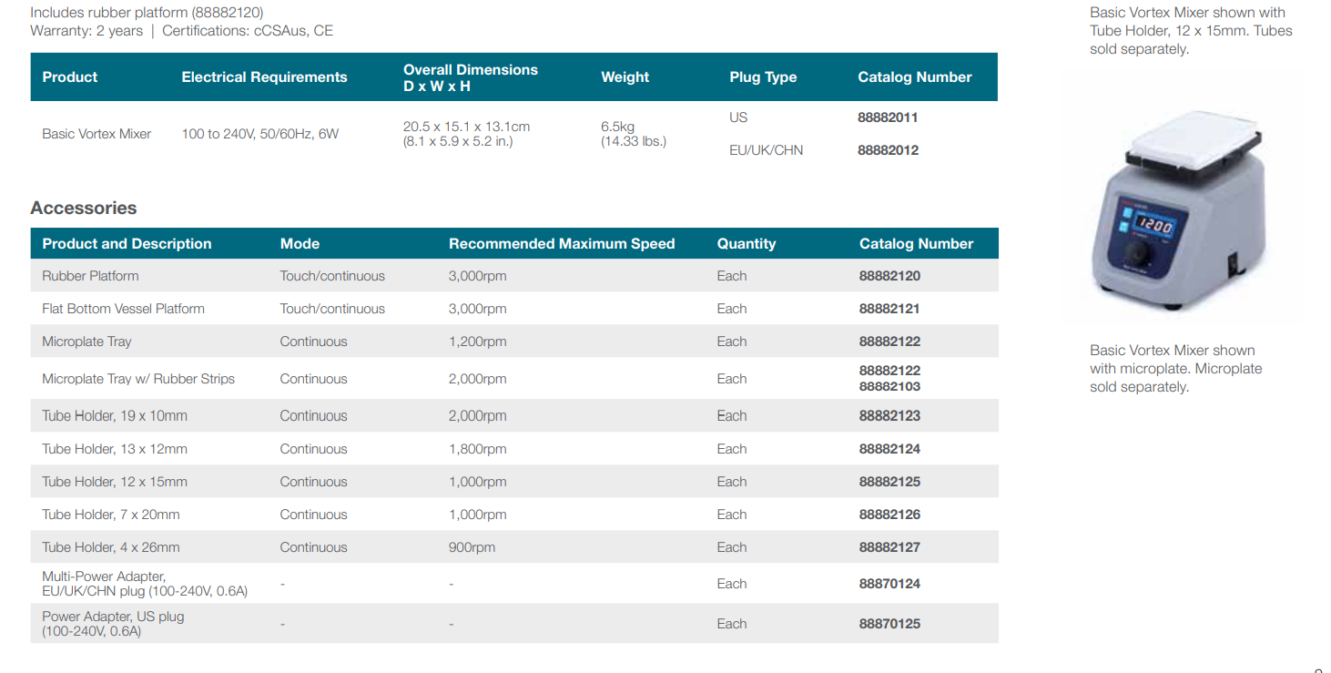Select "Touch/continuous" in Rubber Platform row
Viewport: 1331px width, 673px height.
click(x=332, y=276)
